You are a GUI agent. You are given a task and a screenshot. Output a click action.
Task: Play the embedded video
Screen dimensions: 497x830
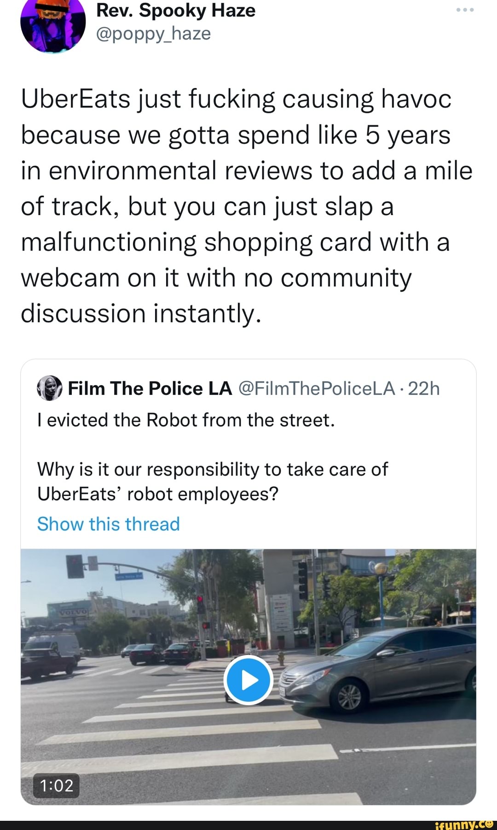[x=248, y=680]
